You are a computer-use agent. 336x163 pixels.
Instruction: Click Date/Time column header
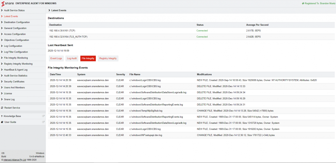pyautogui.click(x=55, y=74)
